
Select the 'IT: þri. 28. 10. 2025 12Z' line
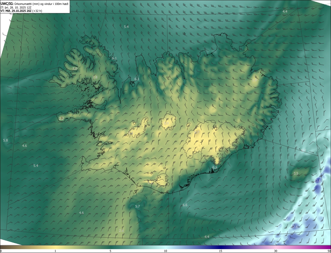click(x=16, y=8)
